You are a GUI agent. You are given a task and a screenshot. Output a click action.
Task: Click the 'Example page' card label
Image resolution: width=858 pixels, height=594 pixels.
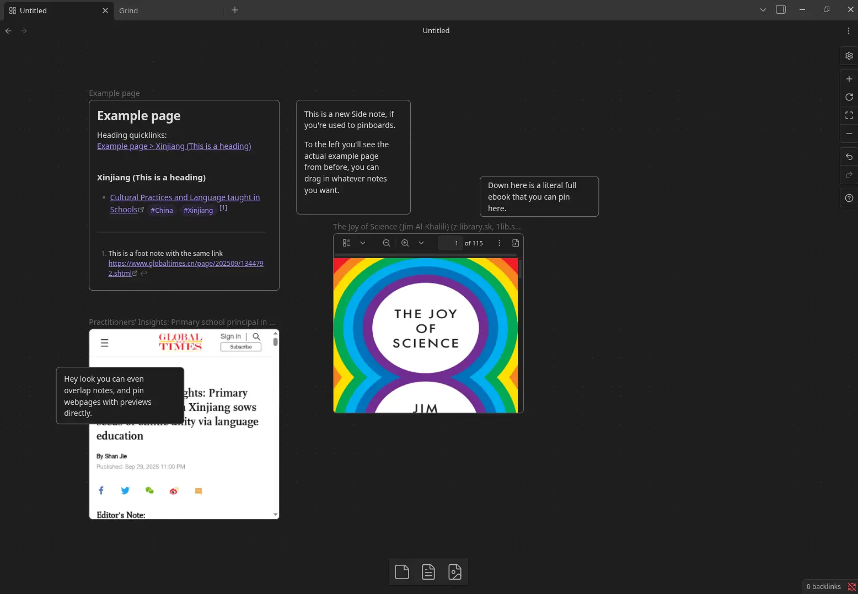pyautogui.click(x=114, y=93)
